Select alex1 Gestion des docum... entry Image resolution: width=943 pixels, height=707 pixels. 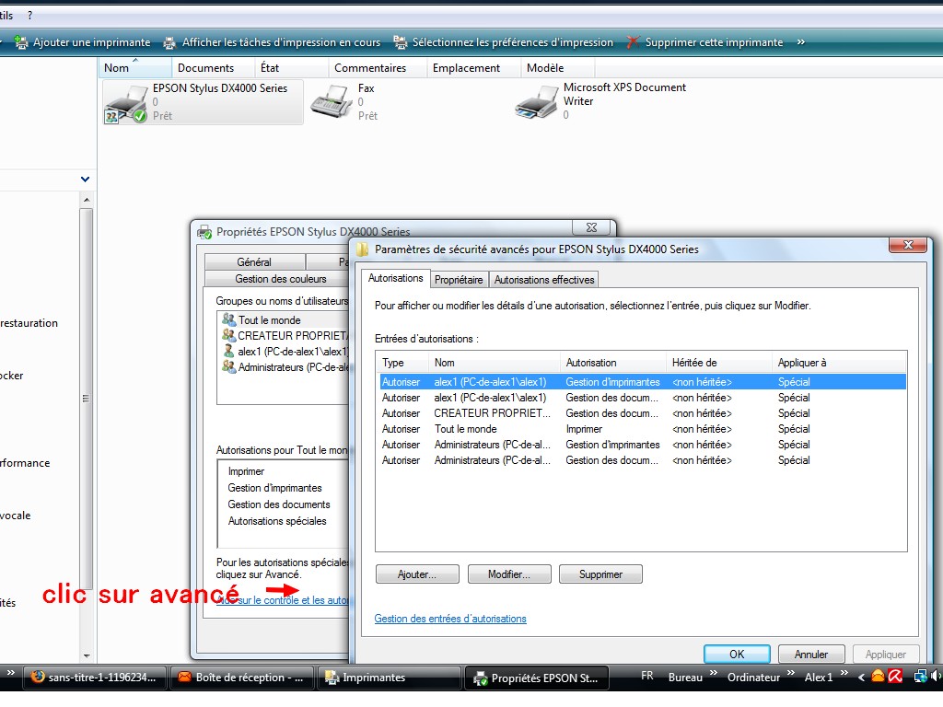tap(643, 398)
